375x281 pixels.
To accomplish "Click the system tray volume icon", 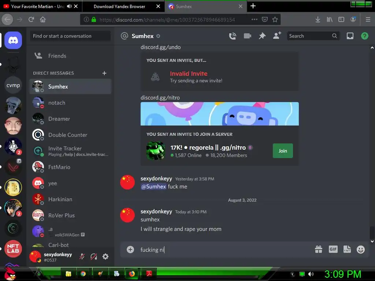I will [311, 274].
